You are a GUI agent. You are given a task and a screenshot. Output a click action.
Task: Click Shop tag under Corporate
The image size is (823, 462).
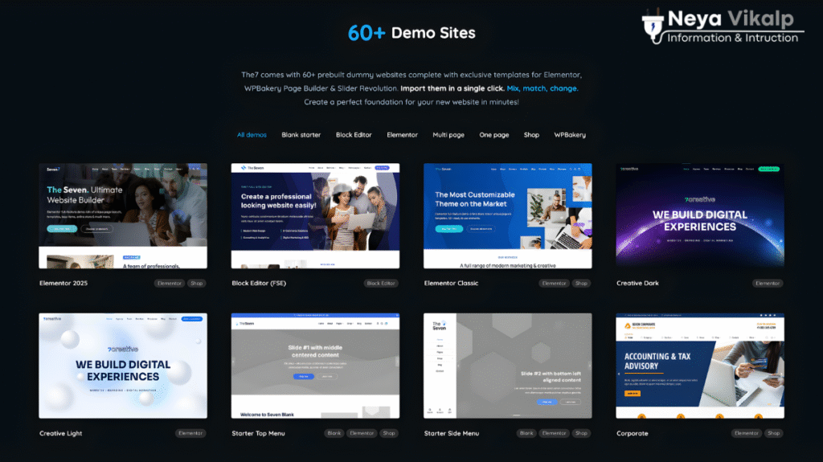pos(774,433)
